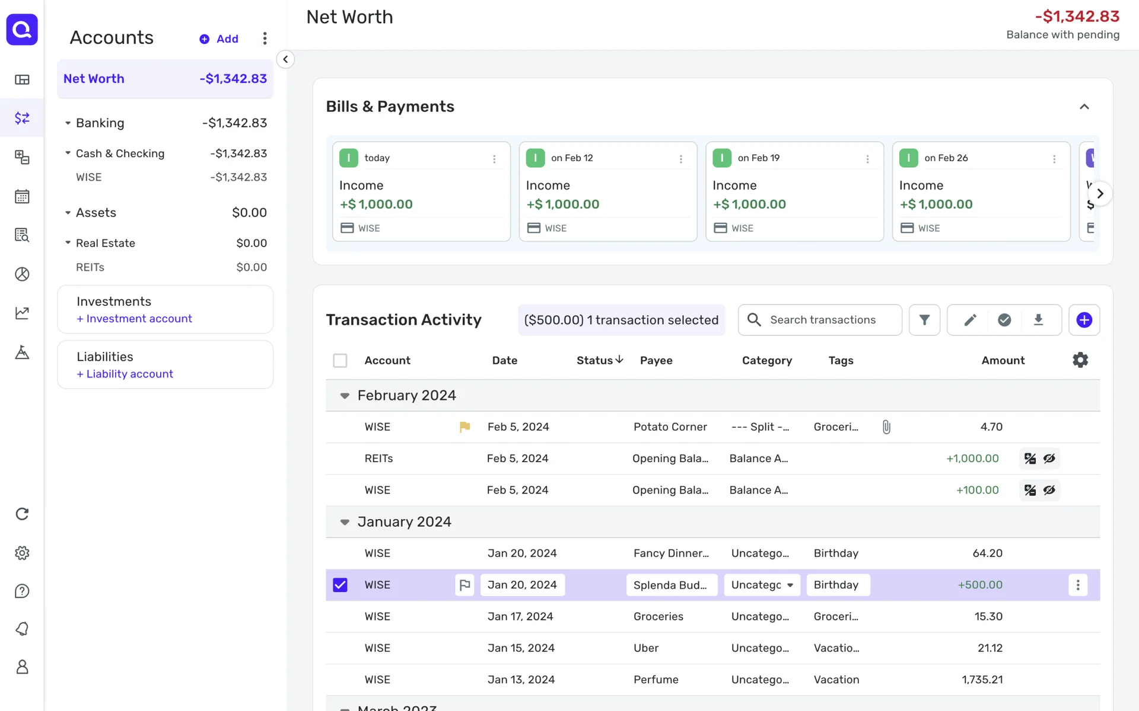This screenshot has width=1139, height=711.
Task: Open the pie chart reports sidebar icon
Action: click(22, 274)
